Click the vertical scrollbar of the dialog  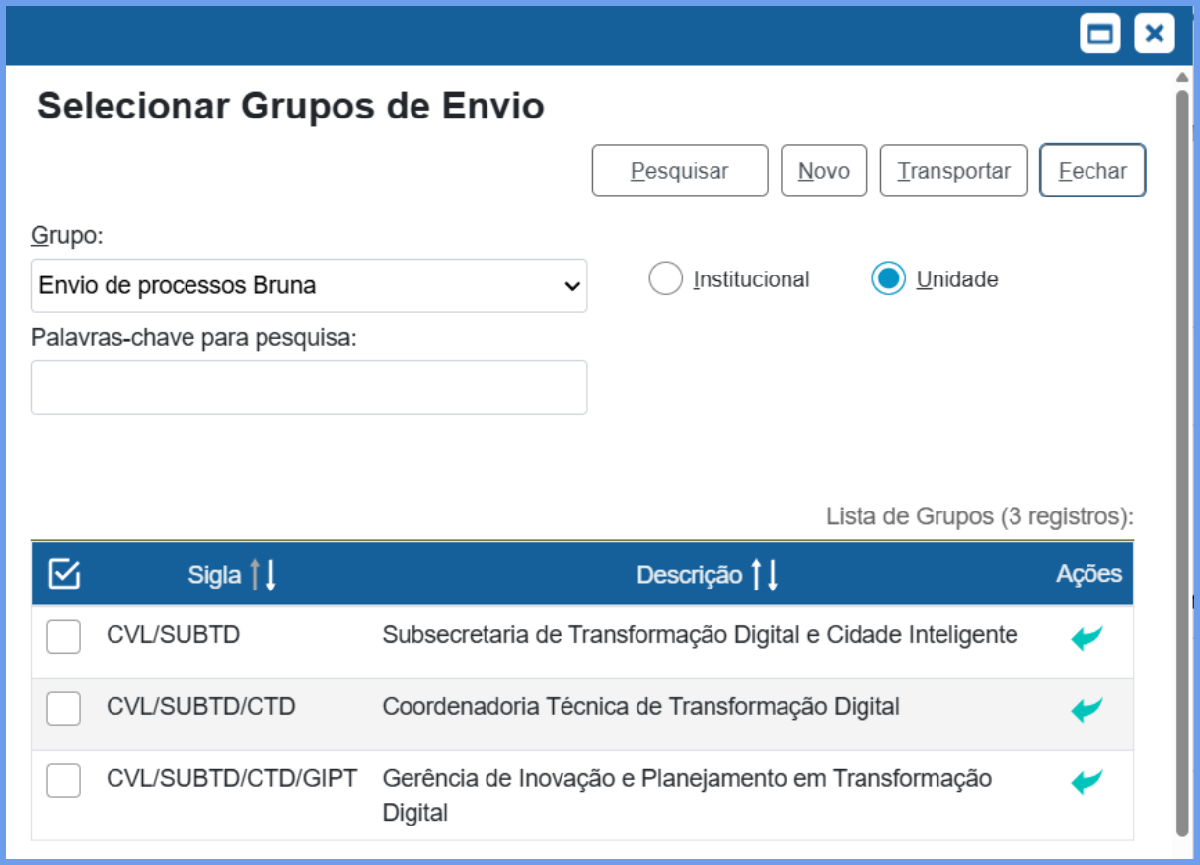(x=1182, y=464)
